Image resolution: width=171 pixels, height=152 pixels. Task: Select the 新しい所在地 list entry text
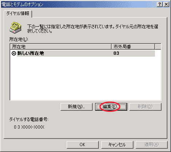[x=31, y=53]
